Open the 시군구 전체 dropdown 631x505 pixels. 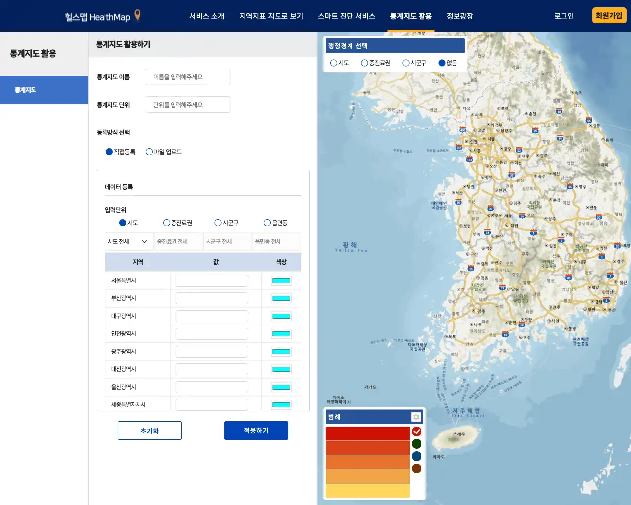coord(227,241)
